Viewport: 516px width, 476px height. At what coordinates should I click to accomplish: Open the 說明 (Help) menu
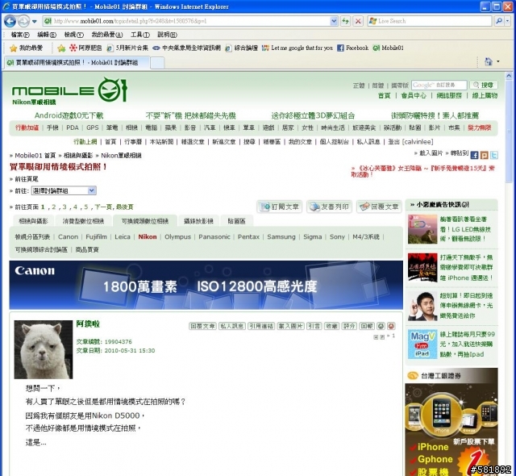click(x=167, y=35)
